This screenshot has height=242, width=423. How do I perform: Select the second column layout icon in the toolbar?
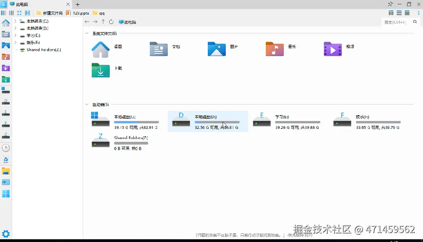point(11,13)
